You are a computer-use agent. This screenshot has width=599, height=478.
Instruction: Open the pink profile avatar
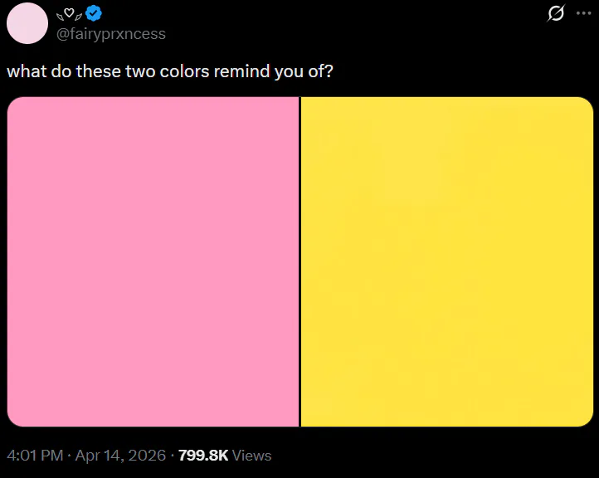coord(27,23)
